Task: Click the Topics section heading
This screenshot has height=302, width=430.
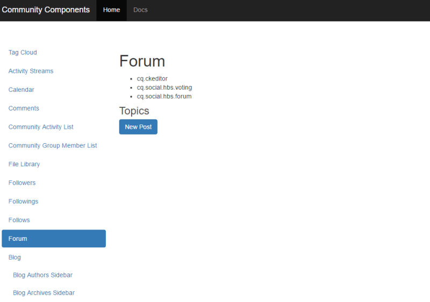Action: pyautogui.click(x=134, y=111)
